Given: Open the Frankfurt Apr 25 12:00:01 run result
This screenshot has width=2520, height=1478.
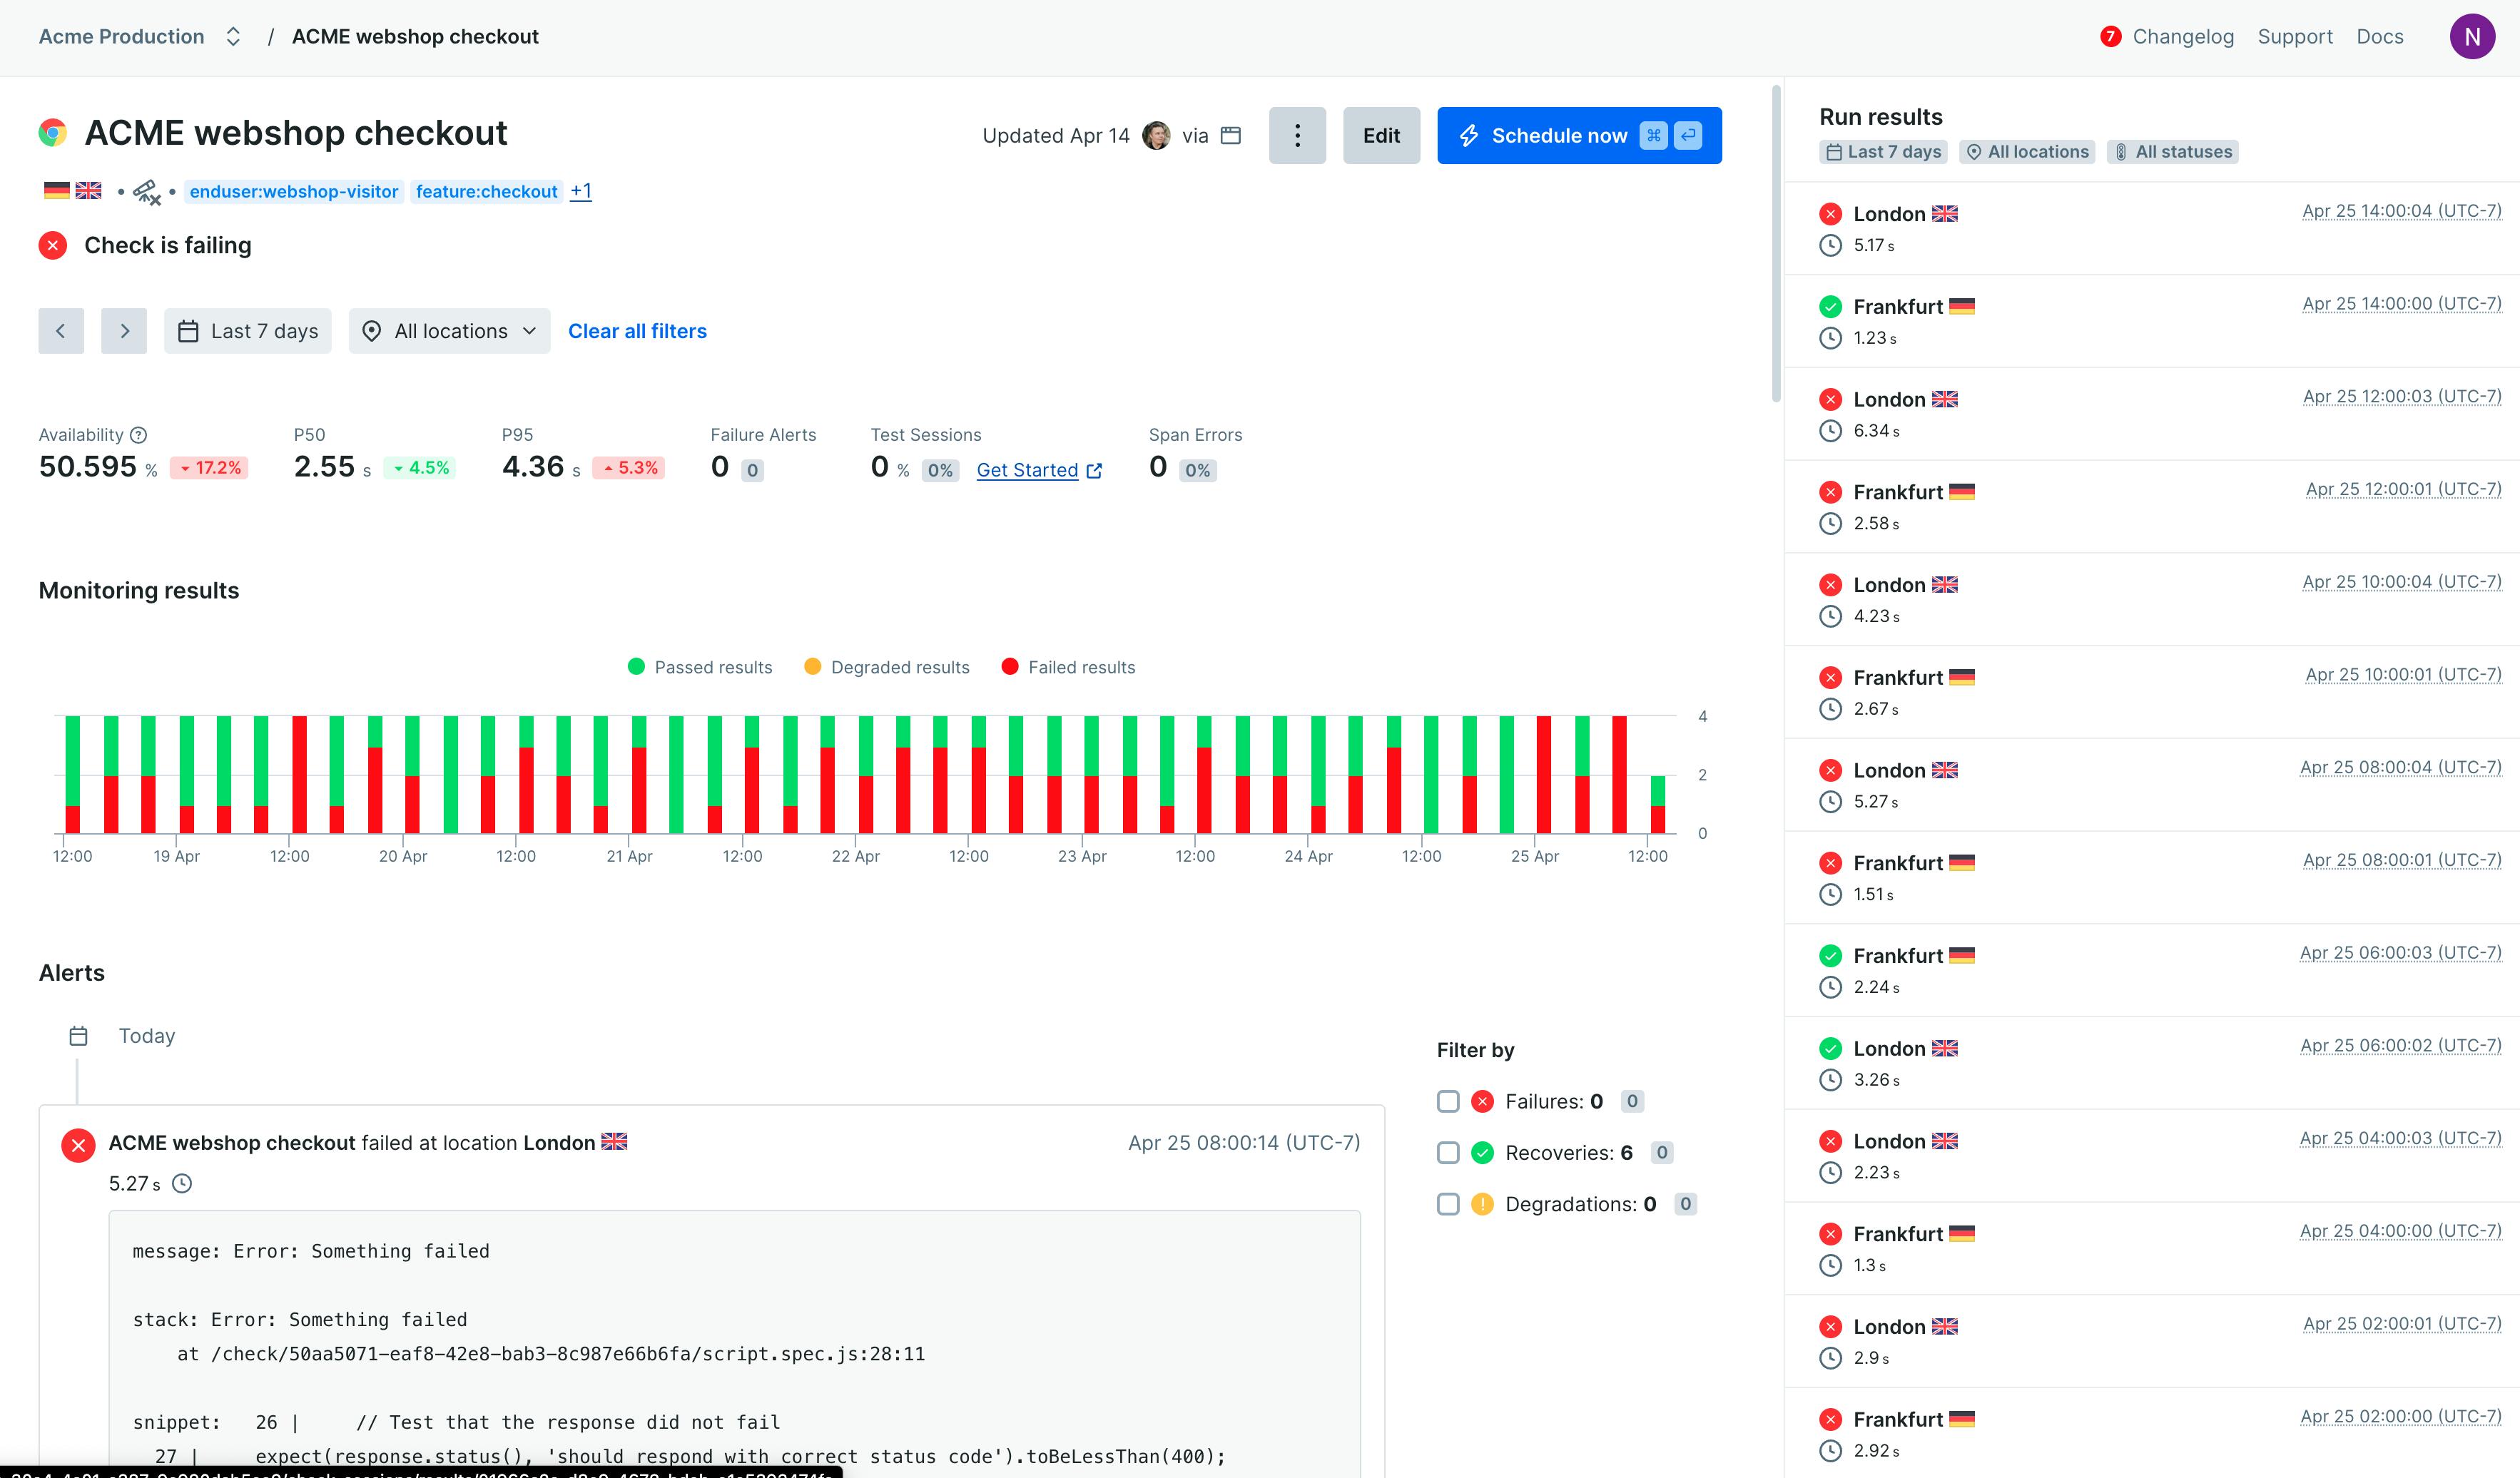Looking at the screenshot, I should 2152,507.
